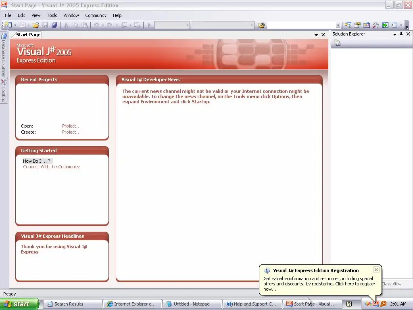Image resolution: width=413 pixels, height=310 pixels.
Task: Click the Find in Files binoculars icon
Action: [261, 25]
